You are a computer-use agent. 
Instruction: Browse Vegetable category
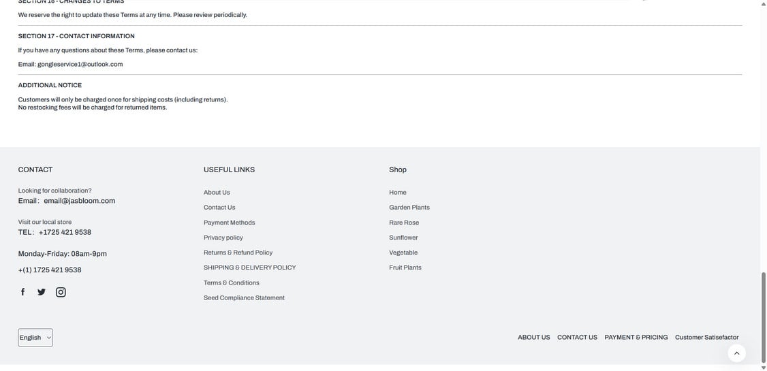click(x=403, y=253)
